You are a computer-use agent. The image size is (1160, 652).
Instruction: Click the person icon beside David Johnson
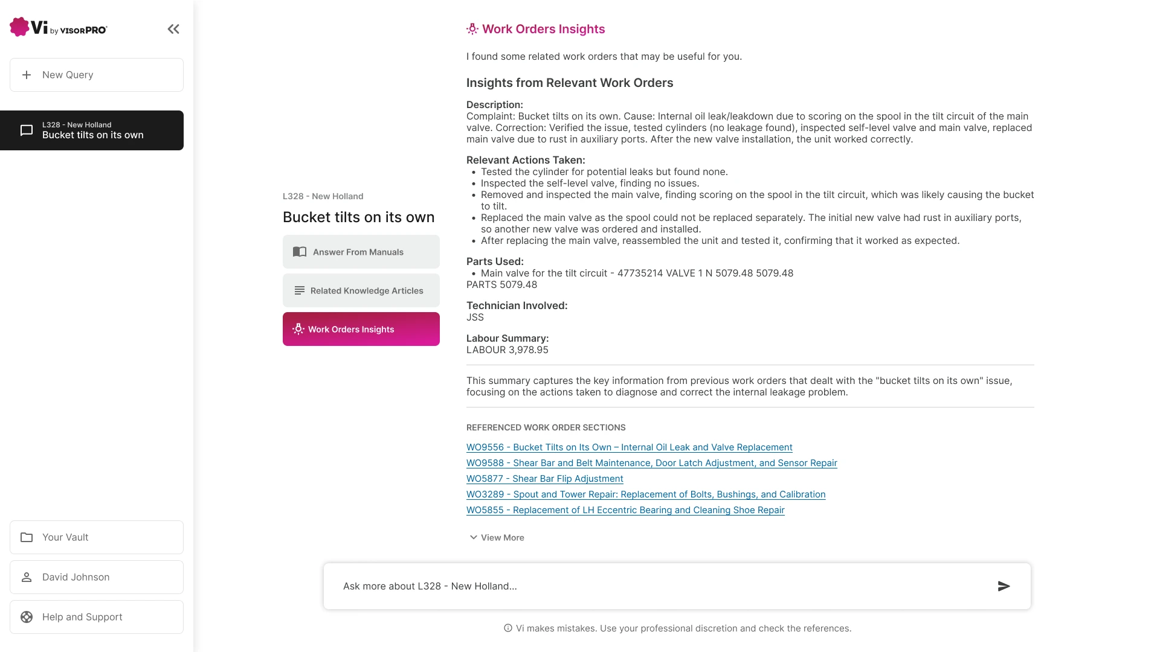pos(27,577)
